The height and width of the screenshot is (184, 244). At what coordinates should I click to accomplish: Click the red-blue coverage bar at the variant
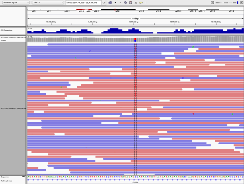pyautogui.click(x=135, y=40)
